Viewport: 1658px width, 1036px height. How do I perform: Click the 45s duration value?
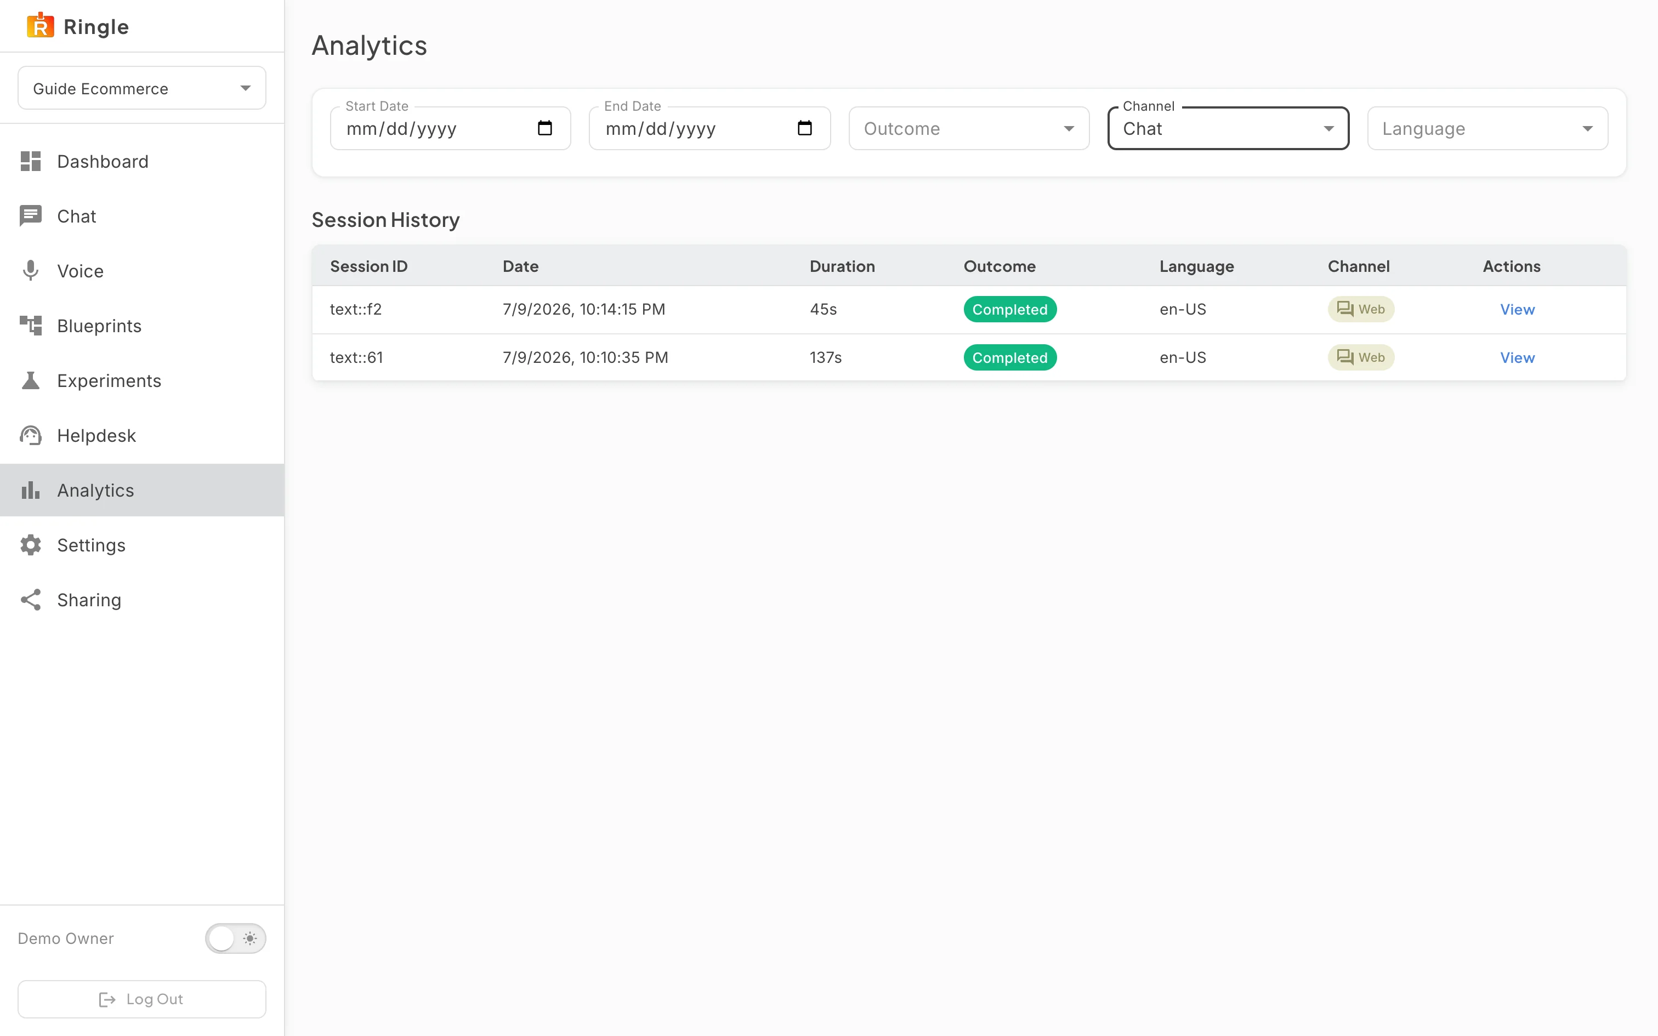click(823, 309)
